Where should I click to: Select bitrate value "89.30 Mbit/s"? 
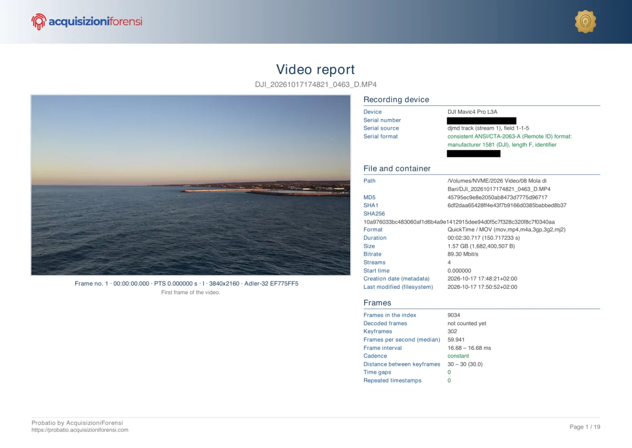pos(463,254)
